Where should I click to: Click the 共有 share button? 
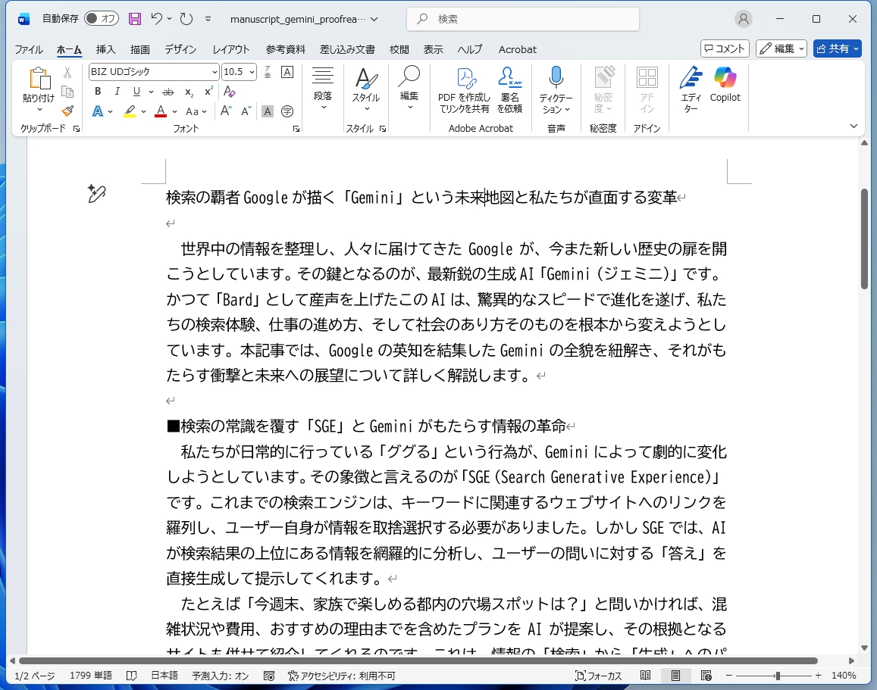click(x=838, y=48)
